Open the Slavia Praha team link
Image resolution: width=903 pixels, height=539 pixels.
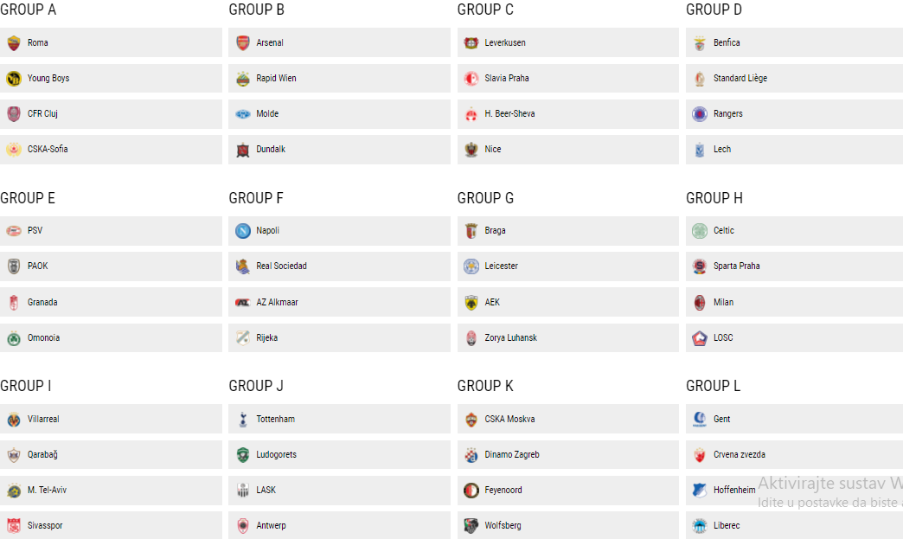[507, 79]
